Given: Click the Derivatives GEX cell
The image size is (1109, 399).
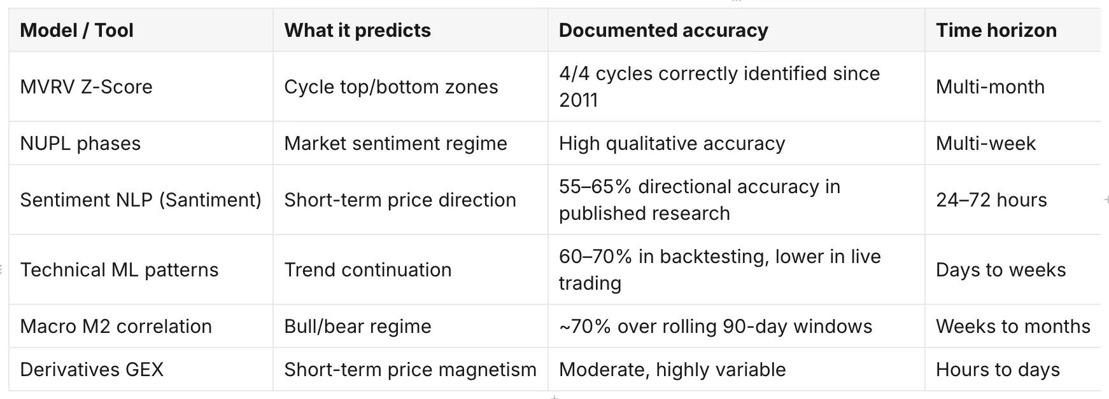Looking at the screenshot, I should click(x=141, y=369).
